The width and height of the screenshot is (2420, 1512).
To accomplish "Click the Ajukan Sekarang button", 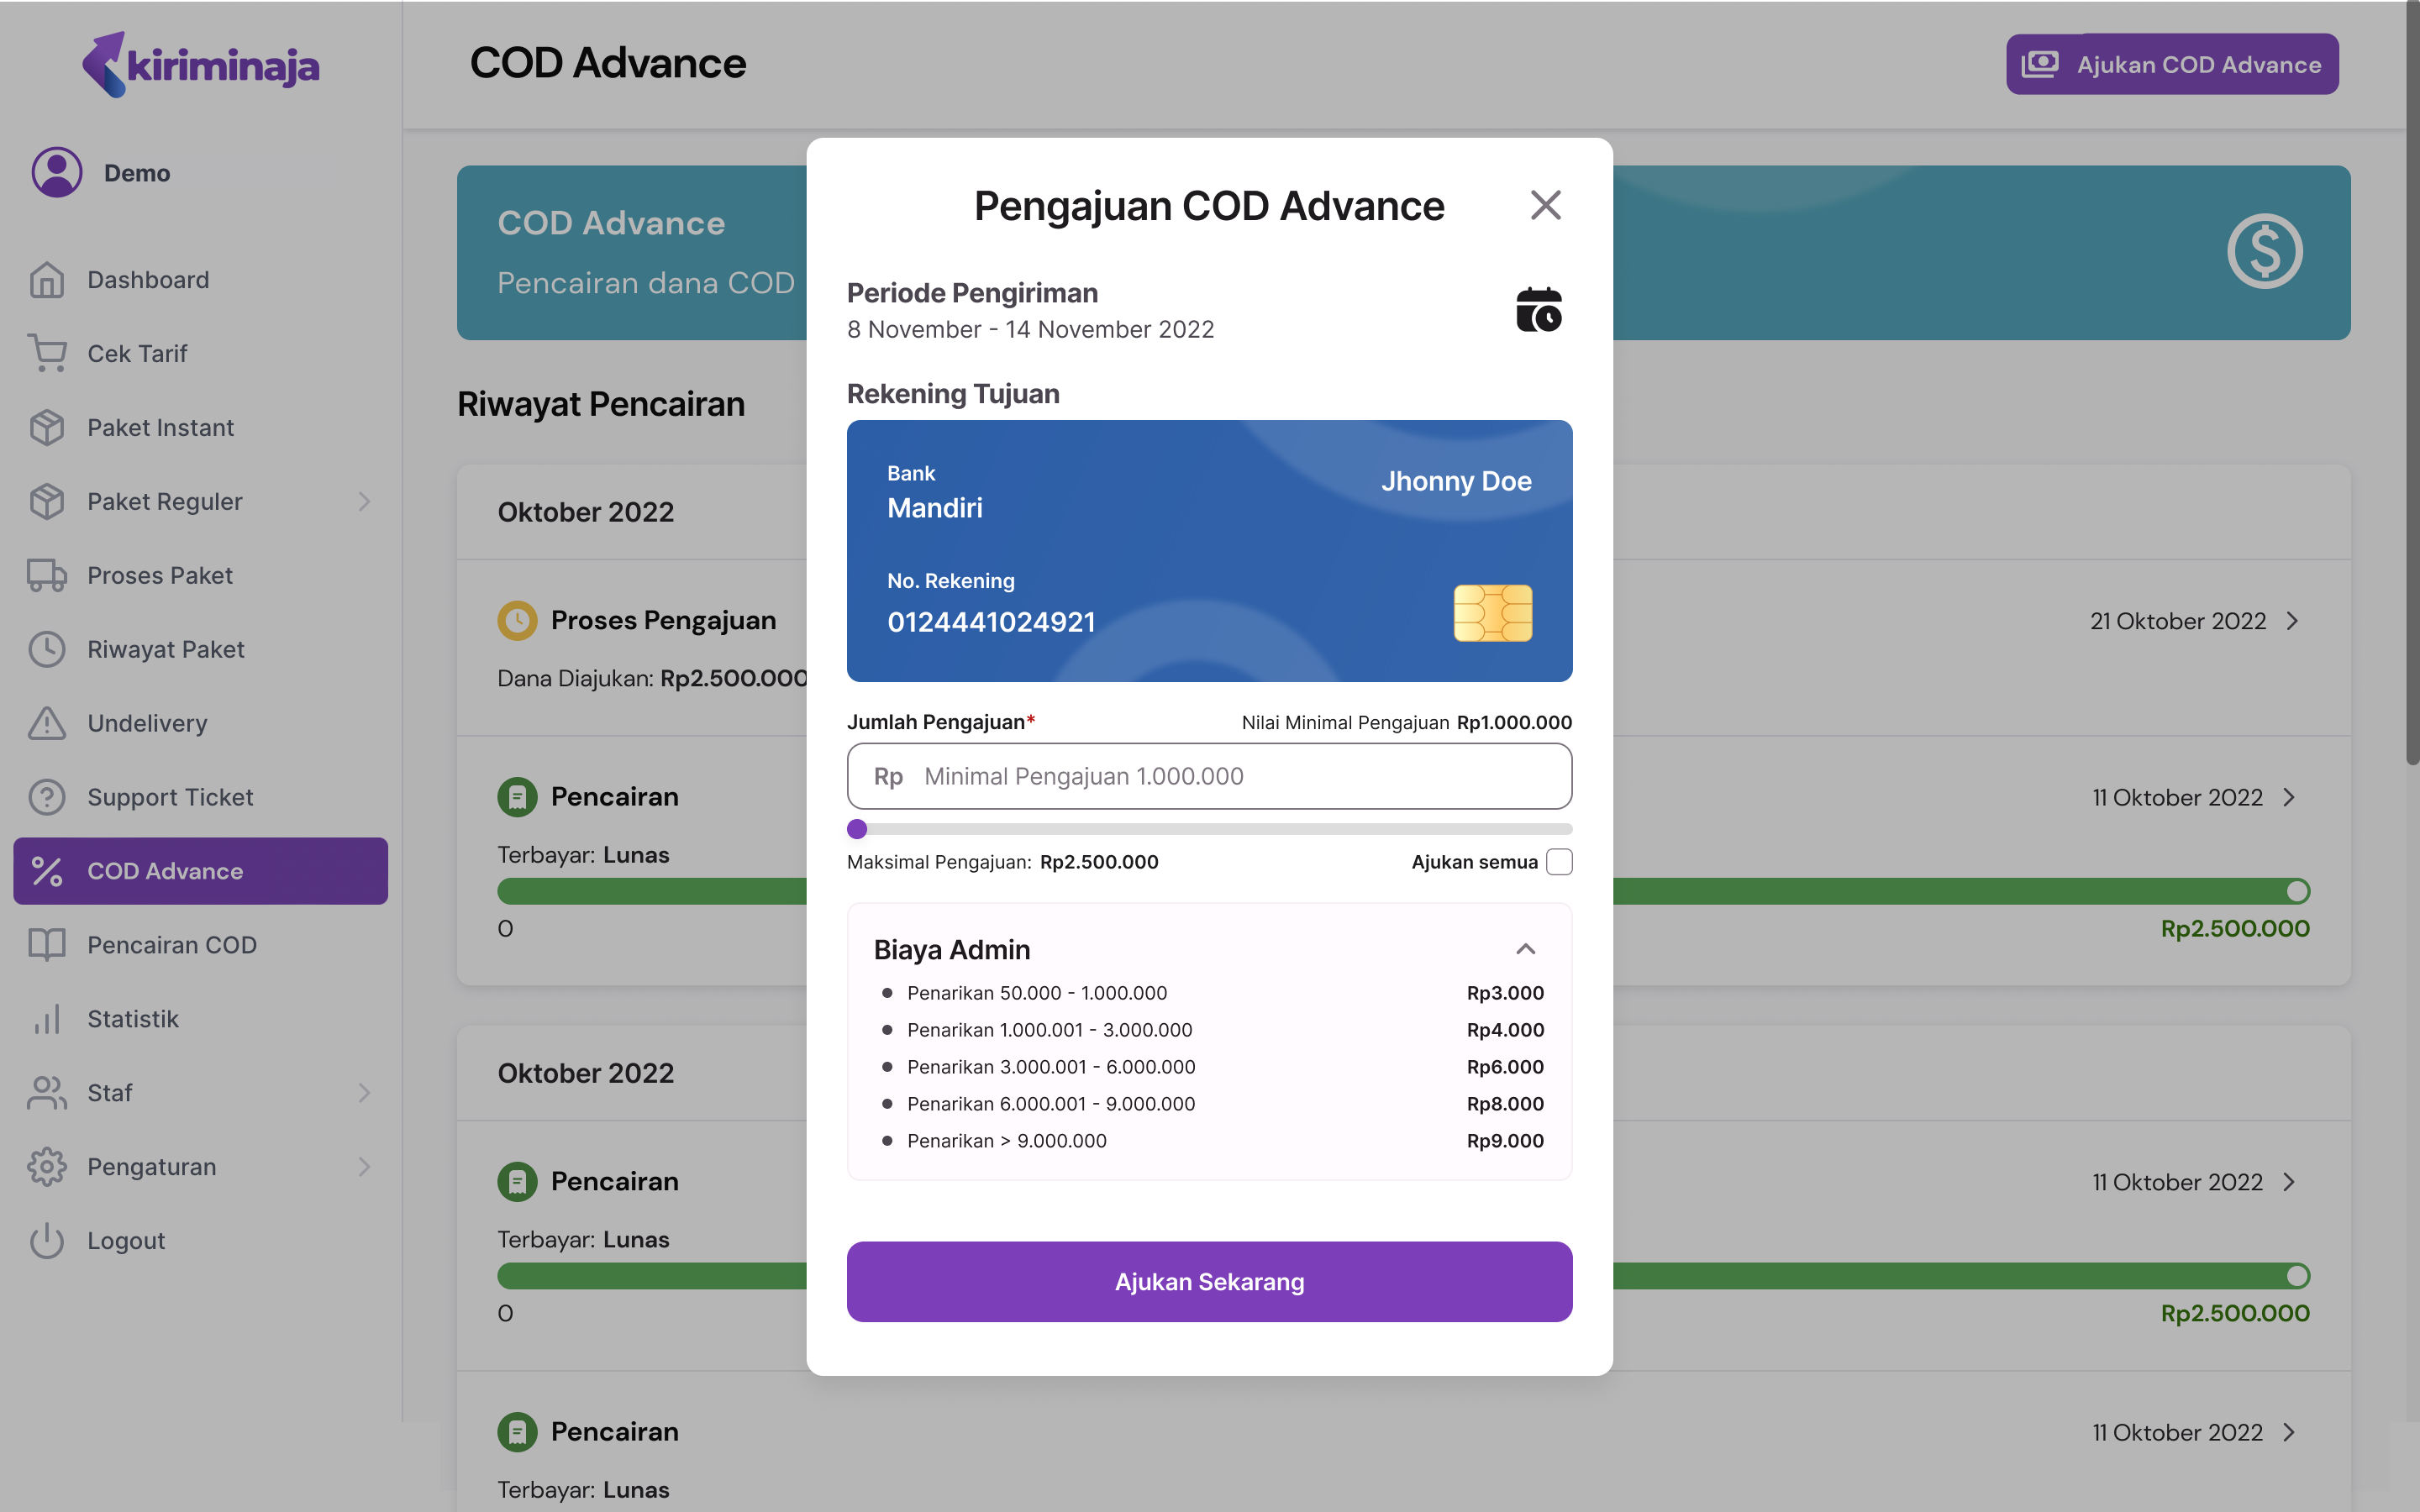I will click(x=1209, y=1282).
